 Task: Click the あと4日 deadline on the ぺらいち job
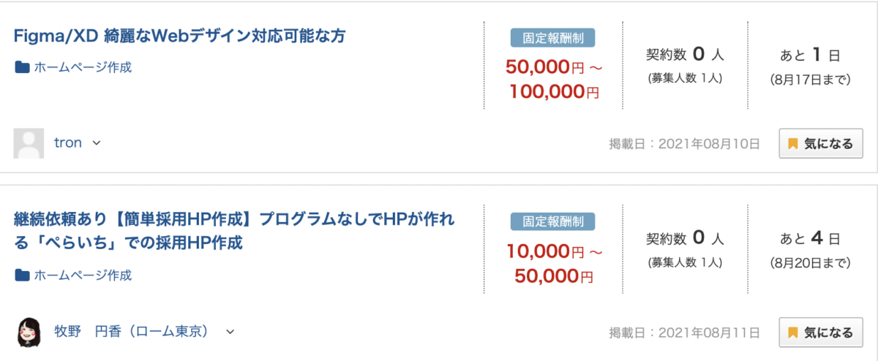(810, 238)
